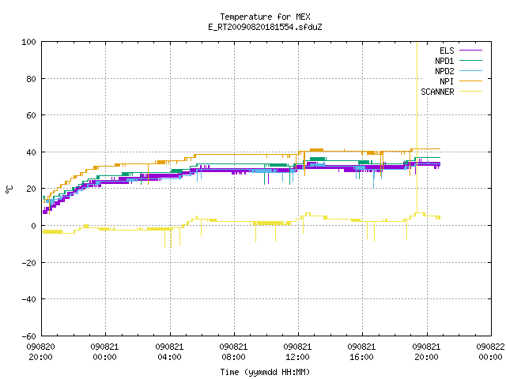The height and width of the screenshot is (379, 506).
Task: Click the x-axis label 090821 00:00
Action: tap(104, 351)
